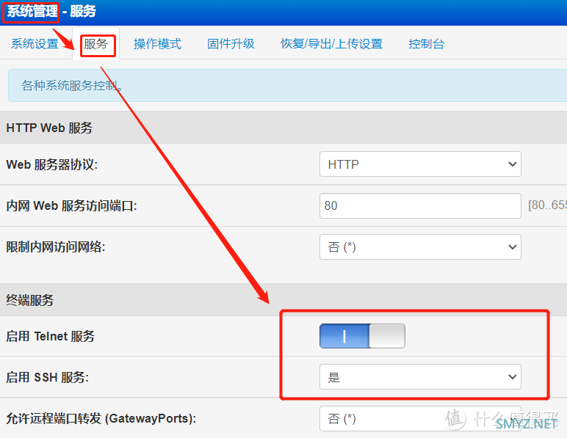Toggle the 启用 Telnet 服务 switch
The height and width of the screenshot is (438, 567).
[362, 336]
